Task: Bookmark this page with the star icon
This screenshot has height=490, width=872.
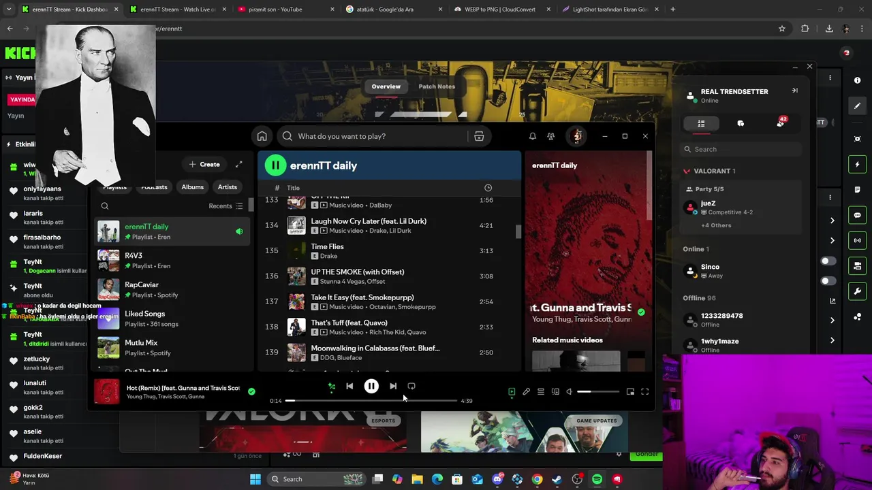Action: pyautogui.click(x=782, y=29)
